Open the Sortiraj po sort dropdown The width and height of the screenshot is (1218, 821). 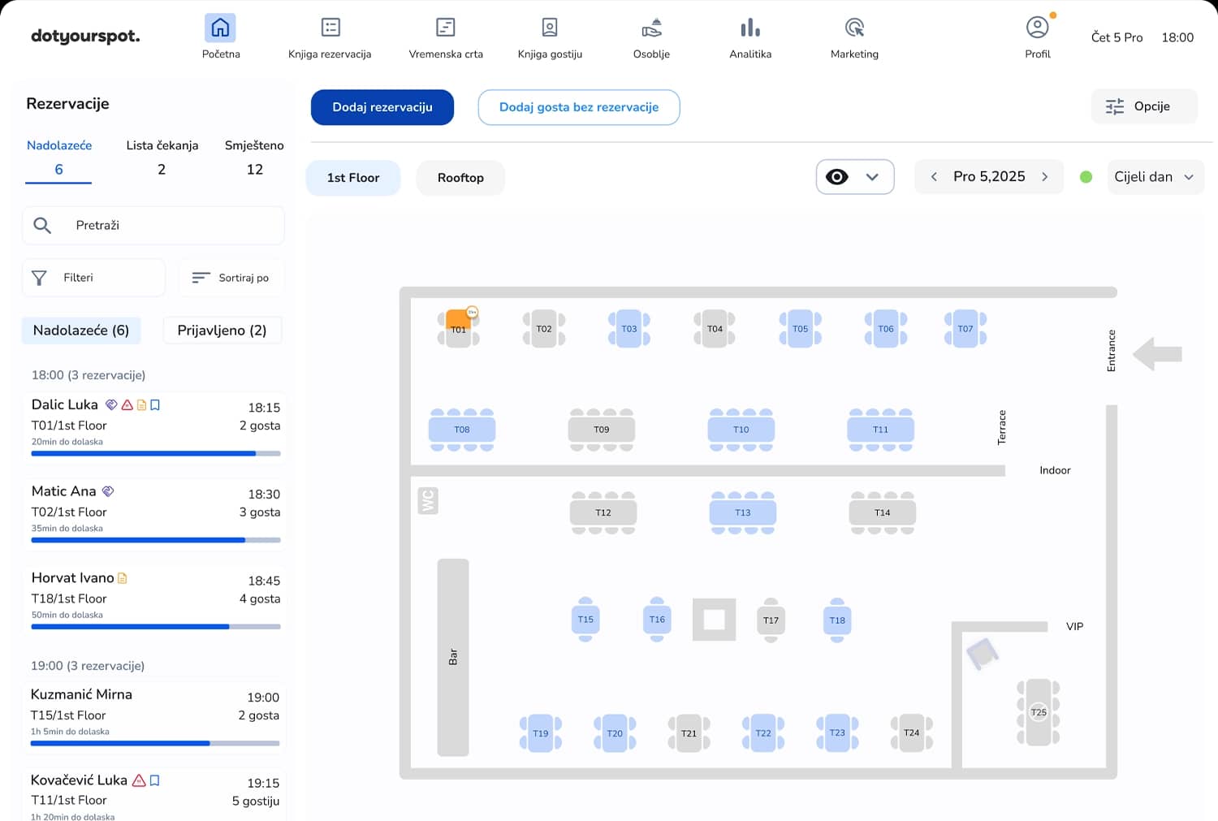click(x=231, y=278)
